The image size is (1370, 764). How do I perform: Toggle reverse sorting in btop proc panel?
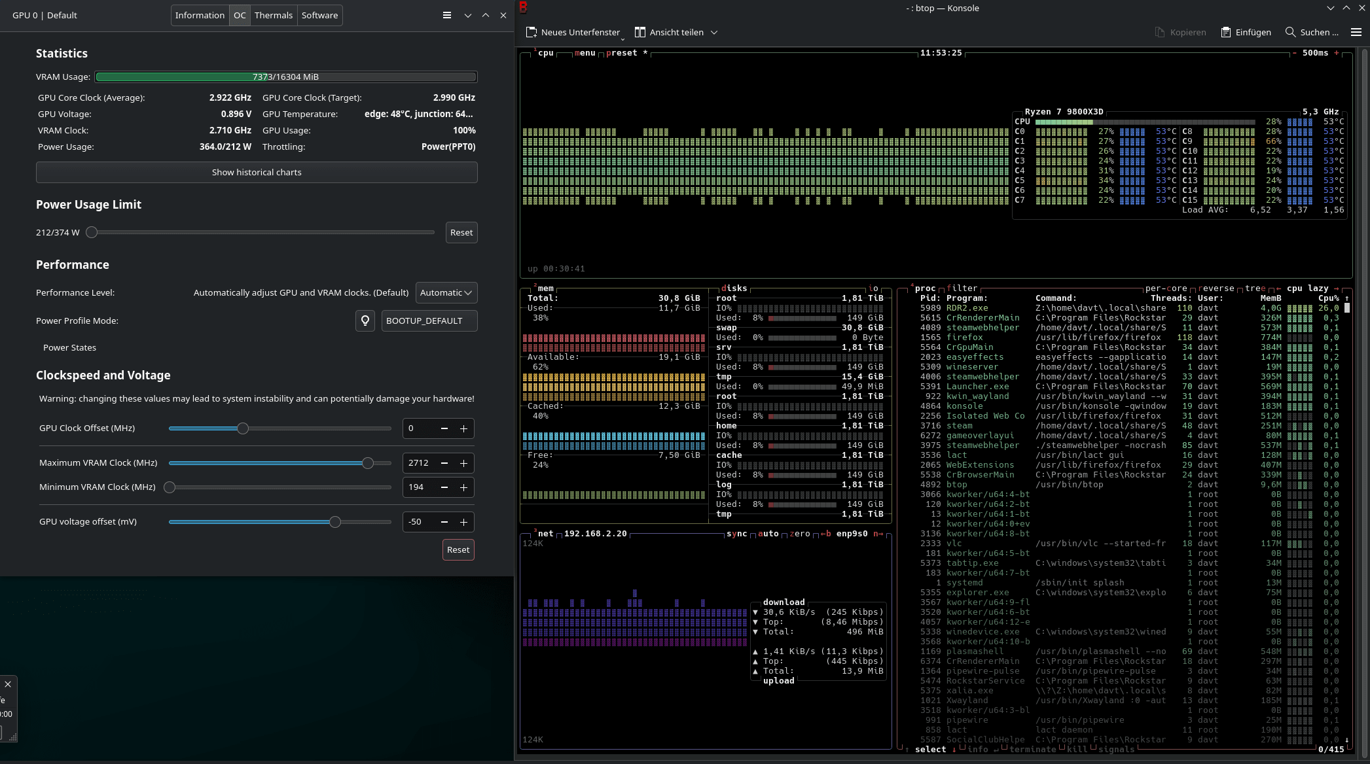(1216, 288)
